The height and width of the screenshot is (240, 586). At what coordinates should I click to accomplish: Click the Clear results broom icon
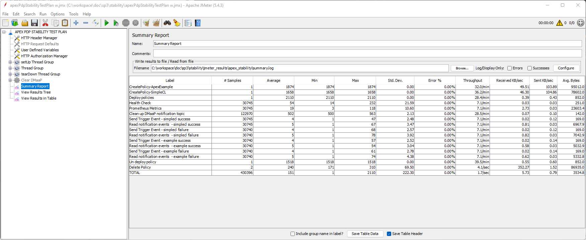tap(146, 23)
